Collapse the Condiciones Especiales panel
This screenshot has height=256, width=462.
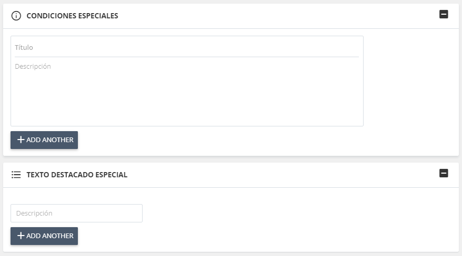(x=444, y=14)
